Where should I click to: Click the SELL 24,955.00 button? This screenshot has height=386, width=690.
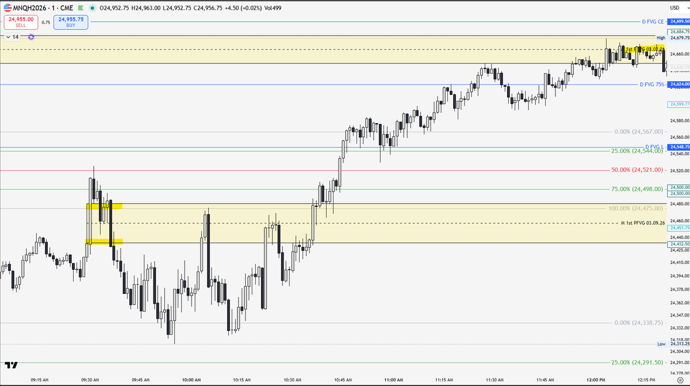coord(21,22)
